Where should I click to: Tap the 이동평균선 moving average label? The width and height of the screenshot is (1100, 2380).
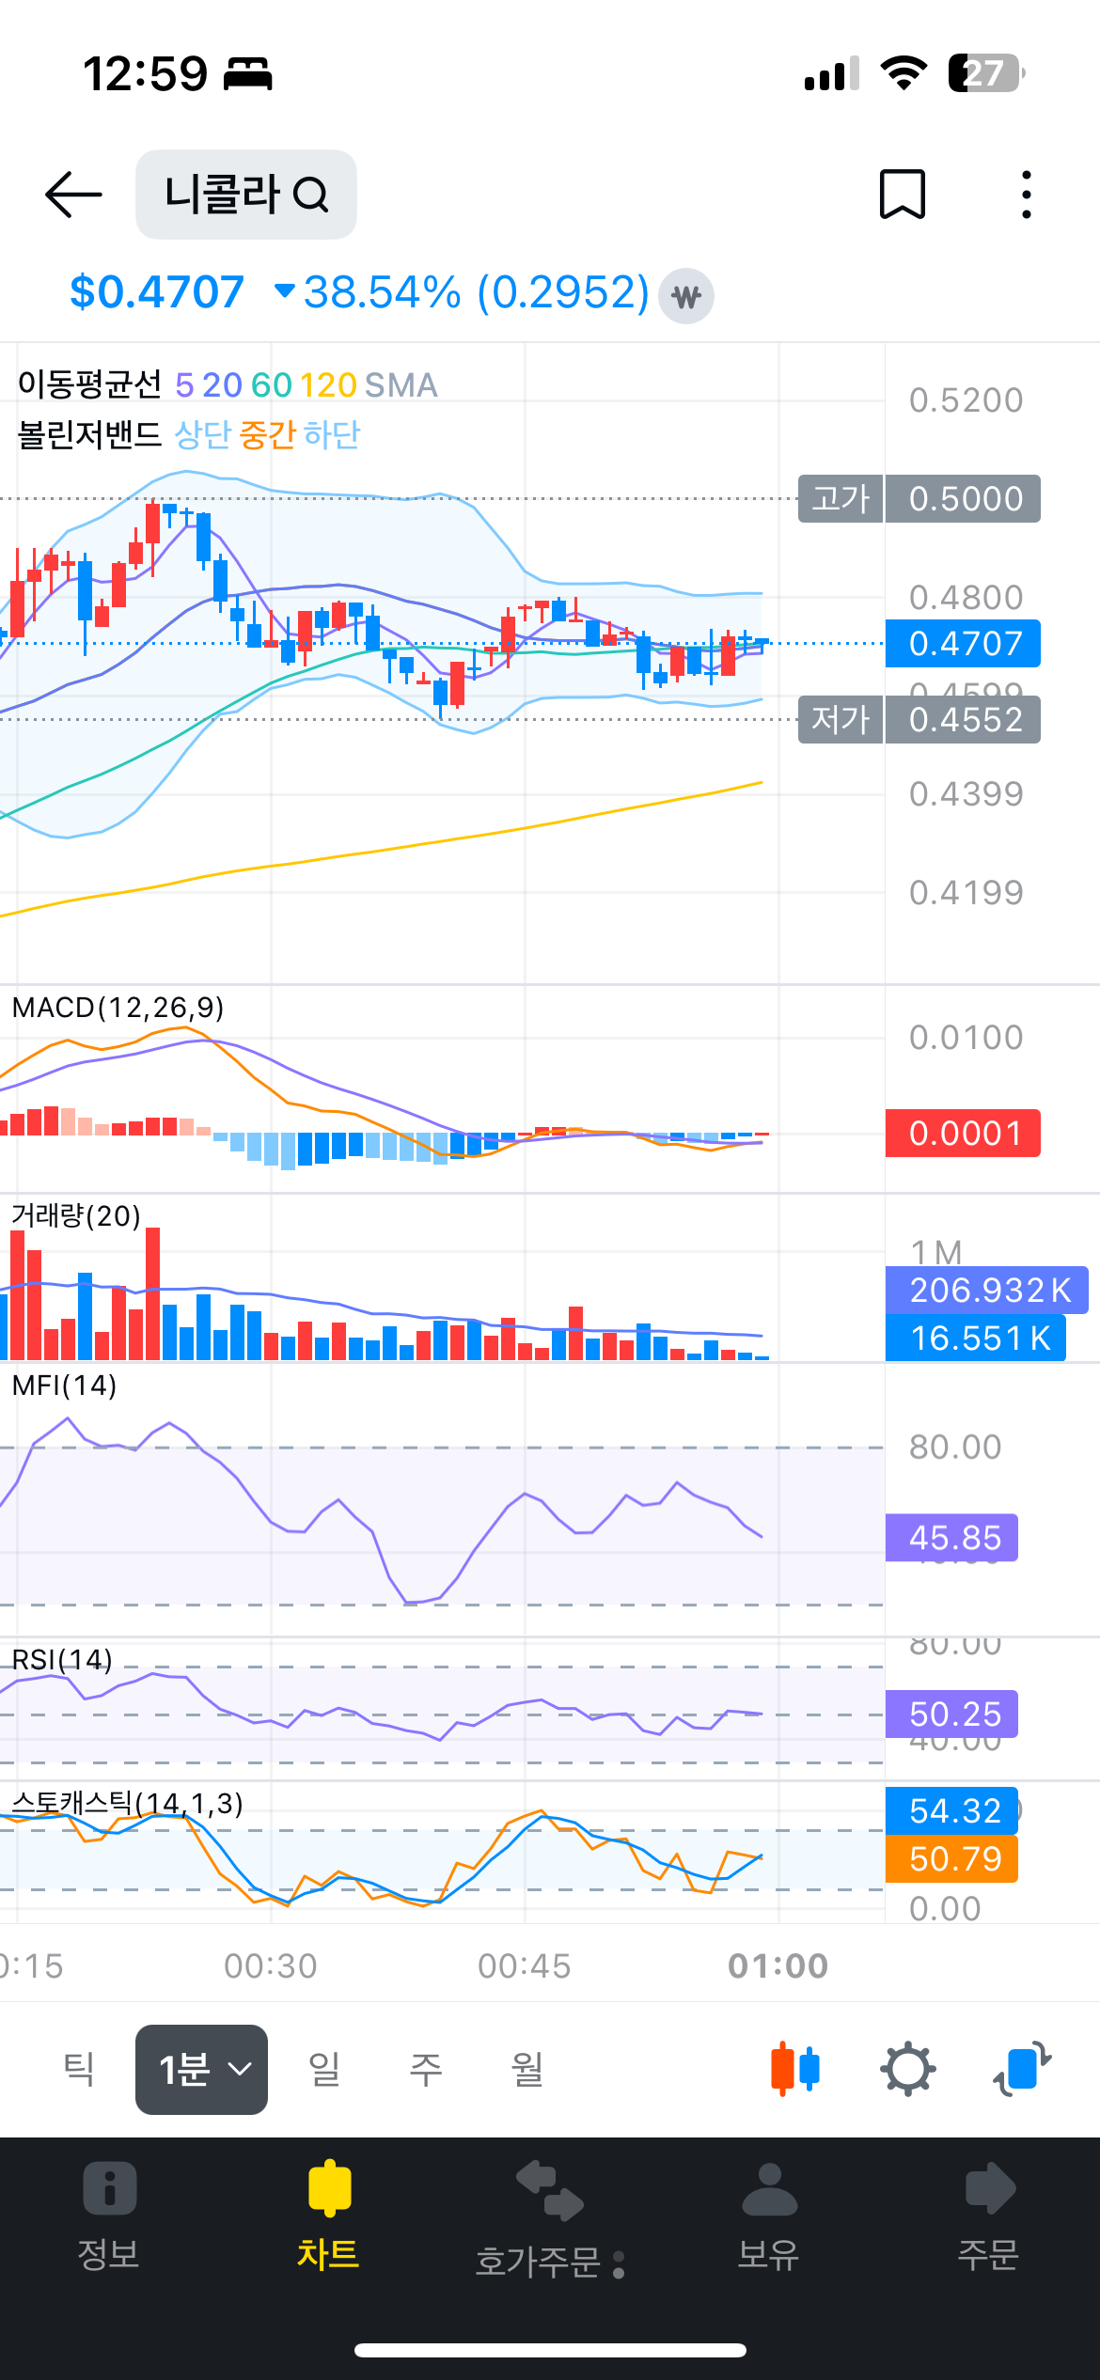(x=89, y=384)
